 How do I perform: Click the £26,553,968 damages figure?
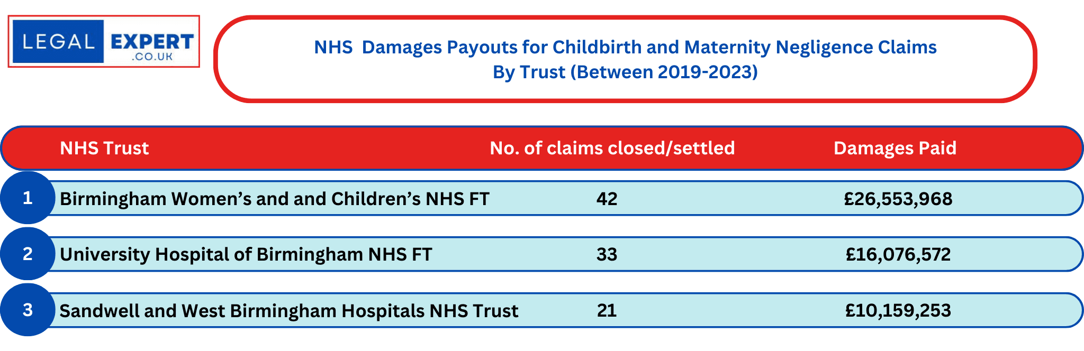point(898,199)
